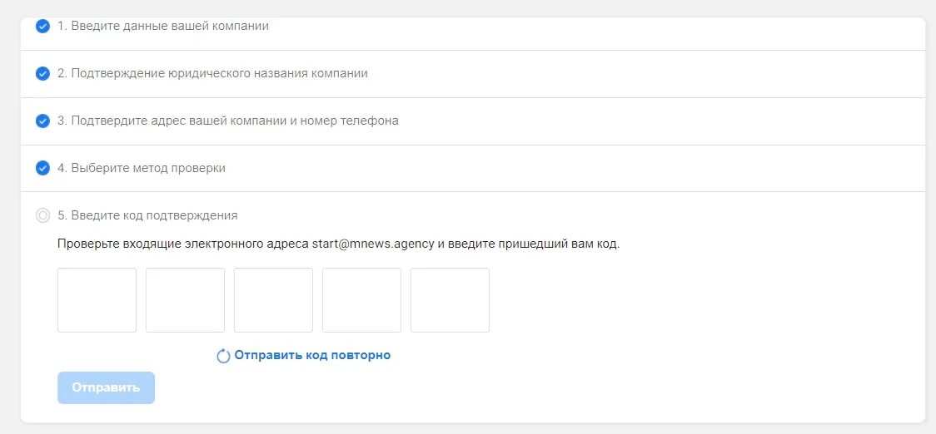Focus the first verification code box
This screenshot has width=936, height=434.
(97, 300)
